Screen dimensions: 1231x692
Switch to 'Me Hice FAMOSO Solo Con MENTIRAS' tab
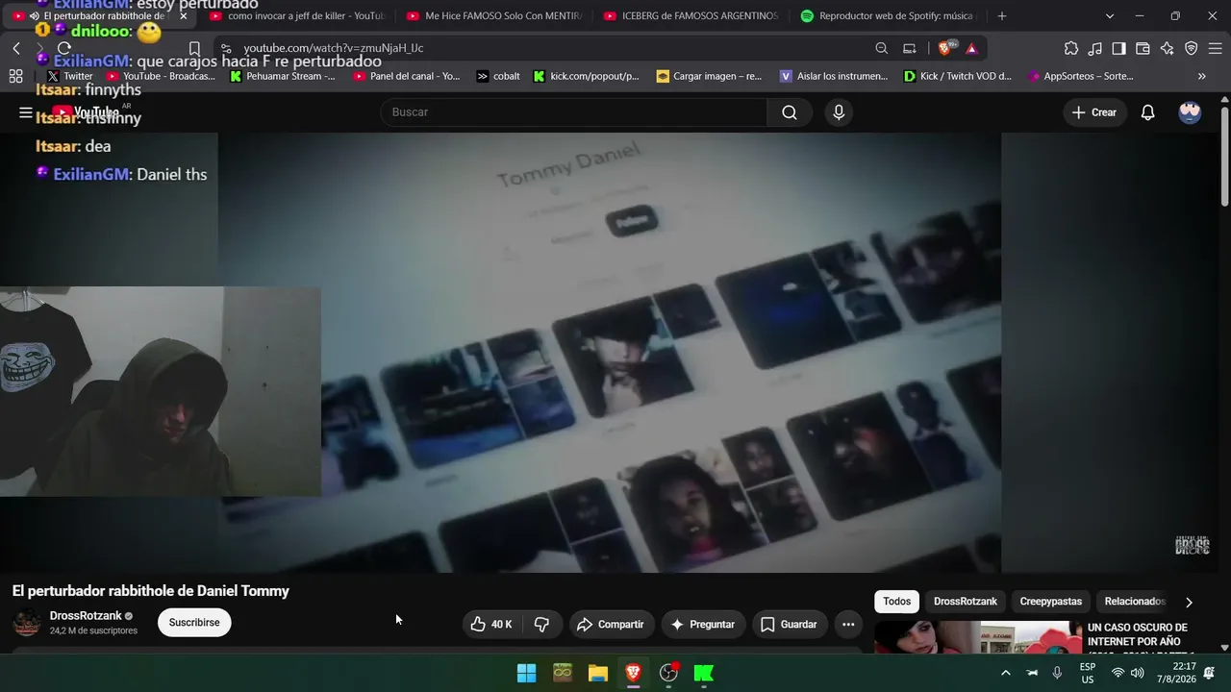(x=493, y=15)
